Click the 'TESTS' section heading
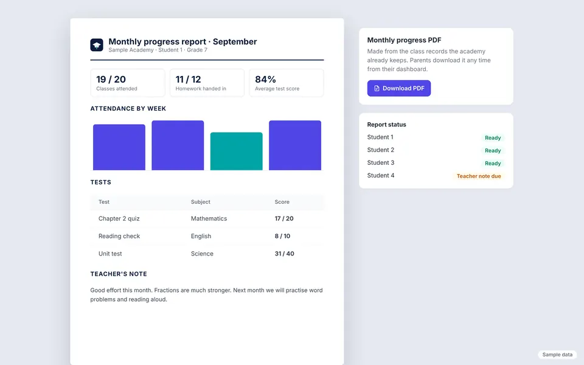This screenshot has height=365, width=584. click(100, 182)
